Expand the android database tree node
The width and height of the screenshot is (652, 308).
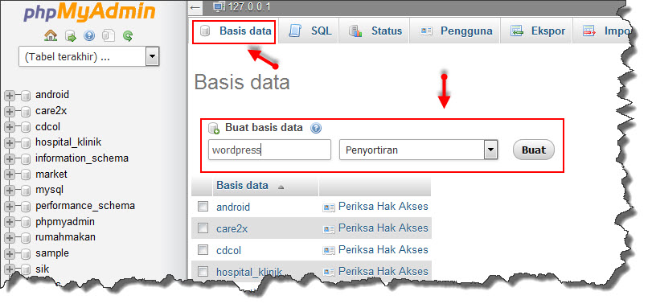click(10, 97)
